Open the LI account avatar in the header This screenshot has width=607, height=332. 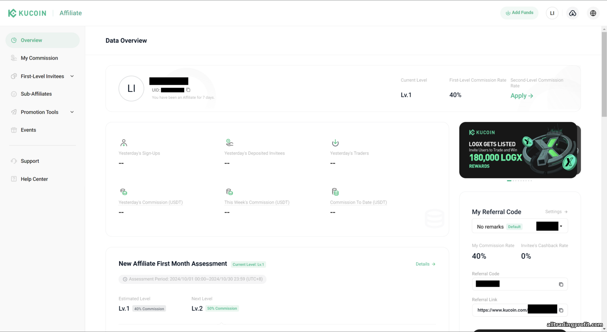(x=552, y=13)
